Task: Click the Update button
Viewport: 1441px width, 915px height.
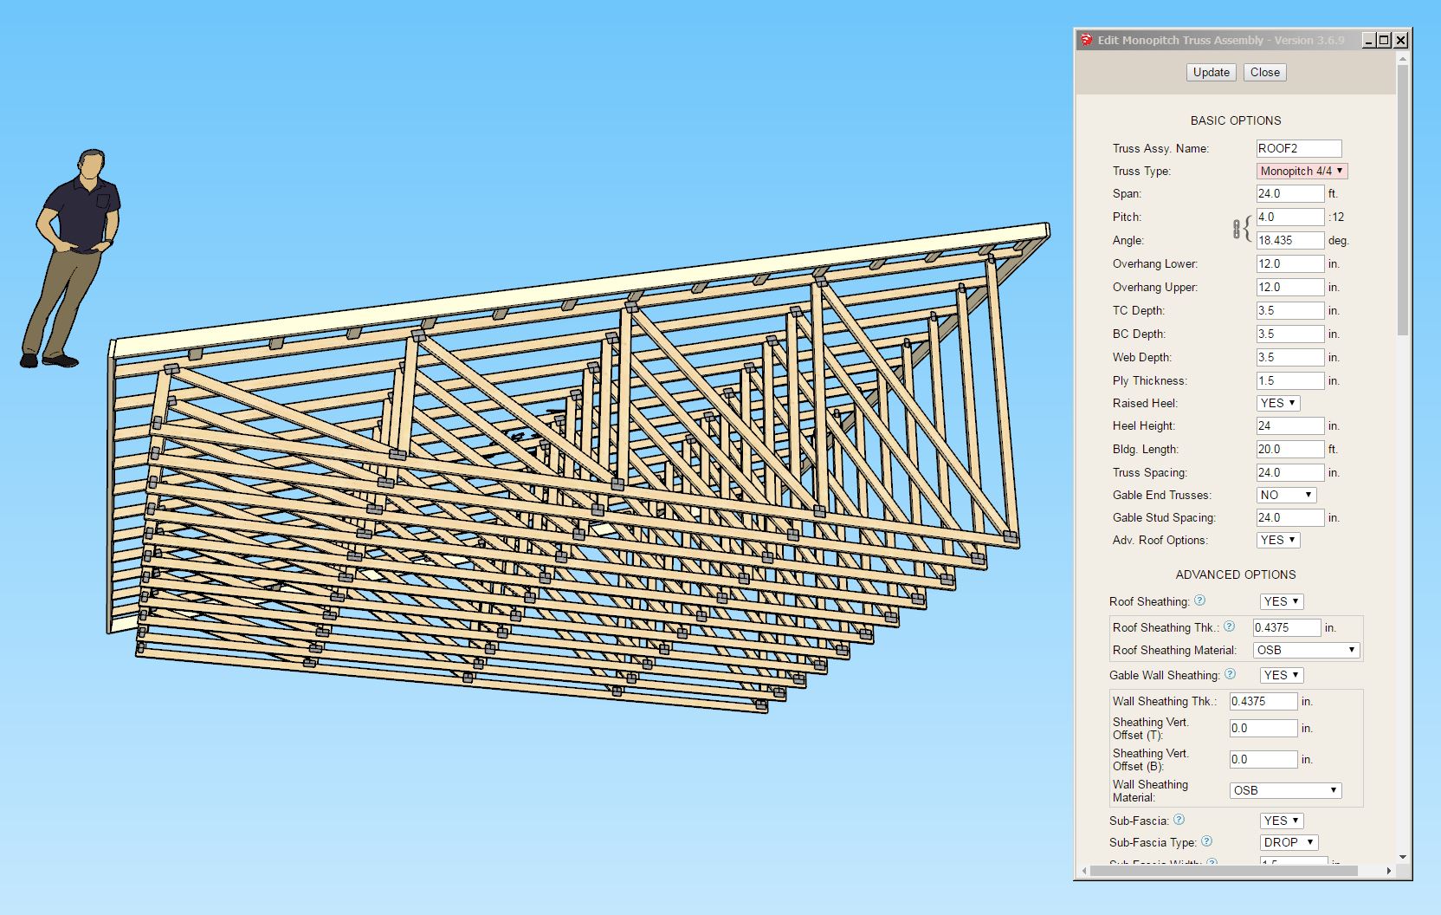Action: point(1211,72)
